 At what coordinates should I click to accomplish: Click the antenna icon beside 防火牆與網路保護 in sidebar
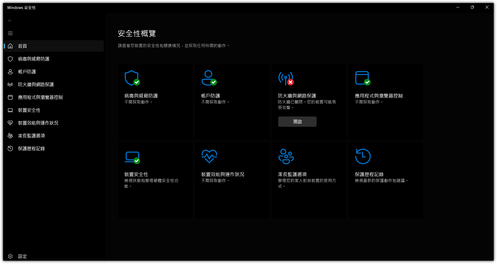(x=10, y=85)
